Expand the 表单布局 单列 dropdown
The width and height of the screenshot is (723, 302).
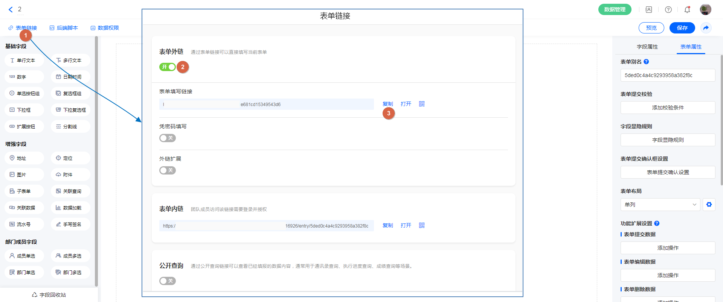point(660,205)
